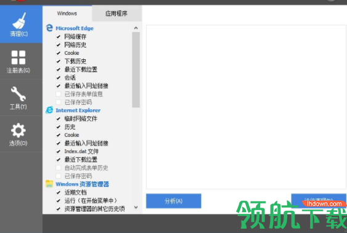Viewport: 347px width, 233px height.
Task: Uncheck 近期文档 checkbox
Action: pyautogui.click(x=59, y=192)
